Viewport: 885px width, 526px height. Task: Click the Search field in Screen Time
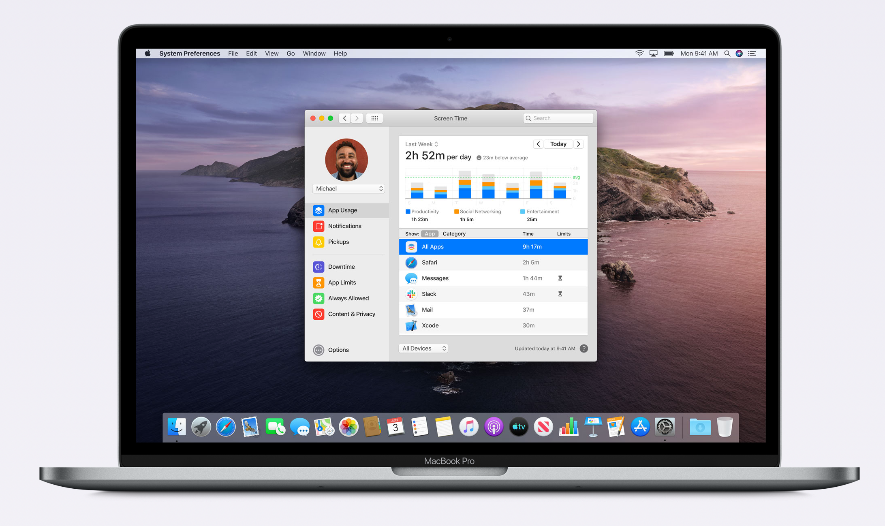[558, 118]
